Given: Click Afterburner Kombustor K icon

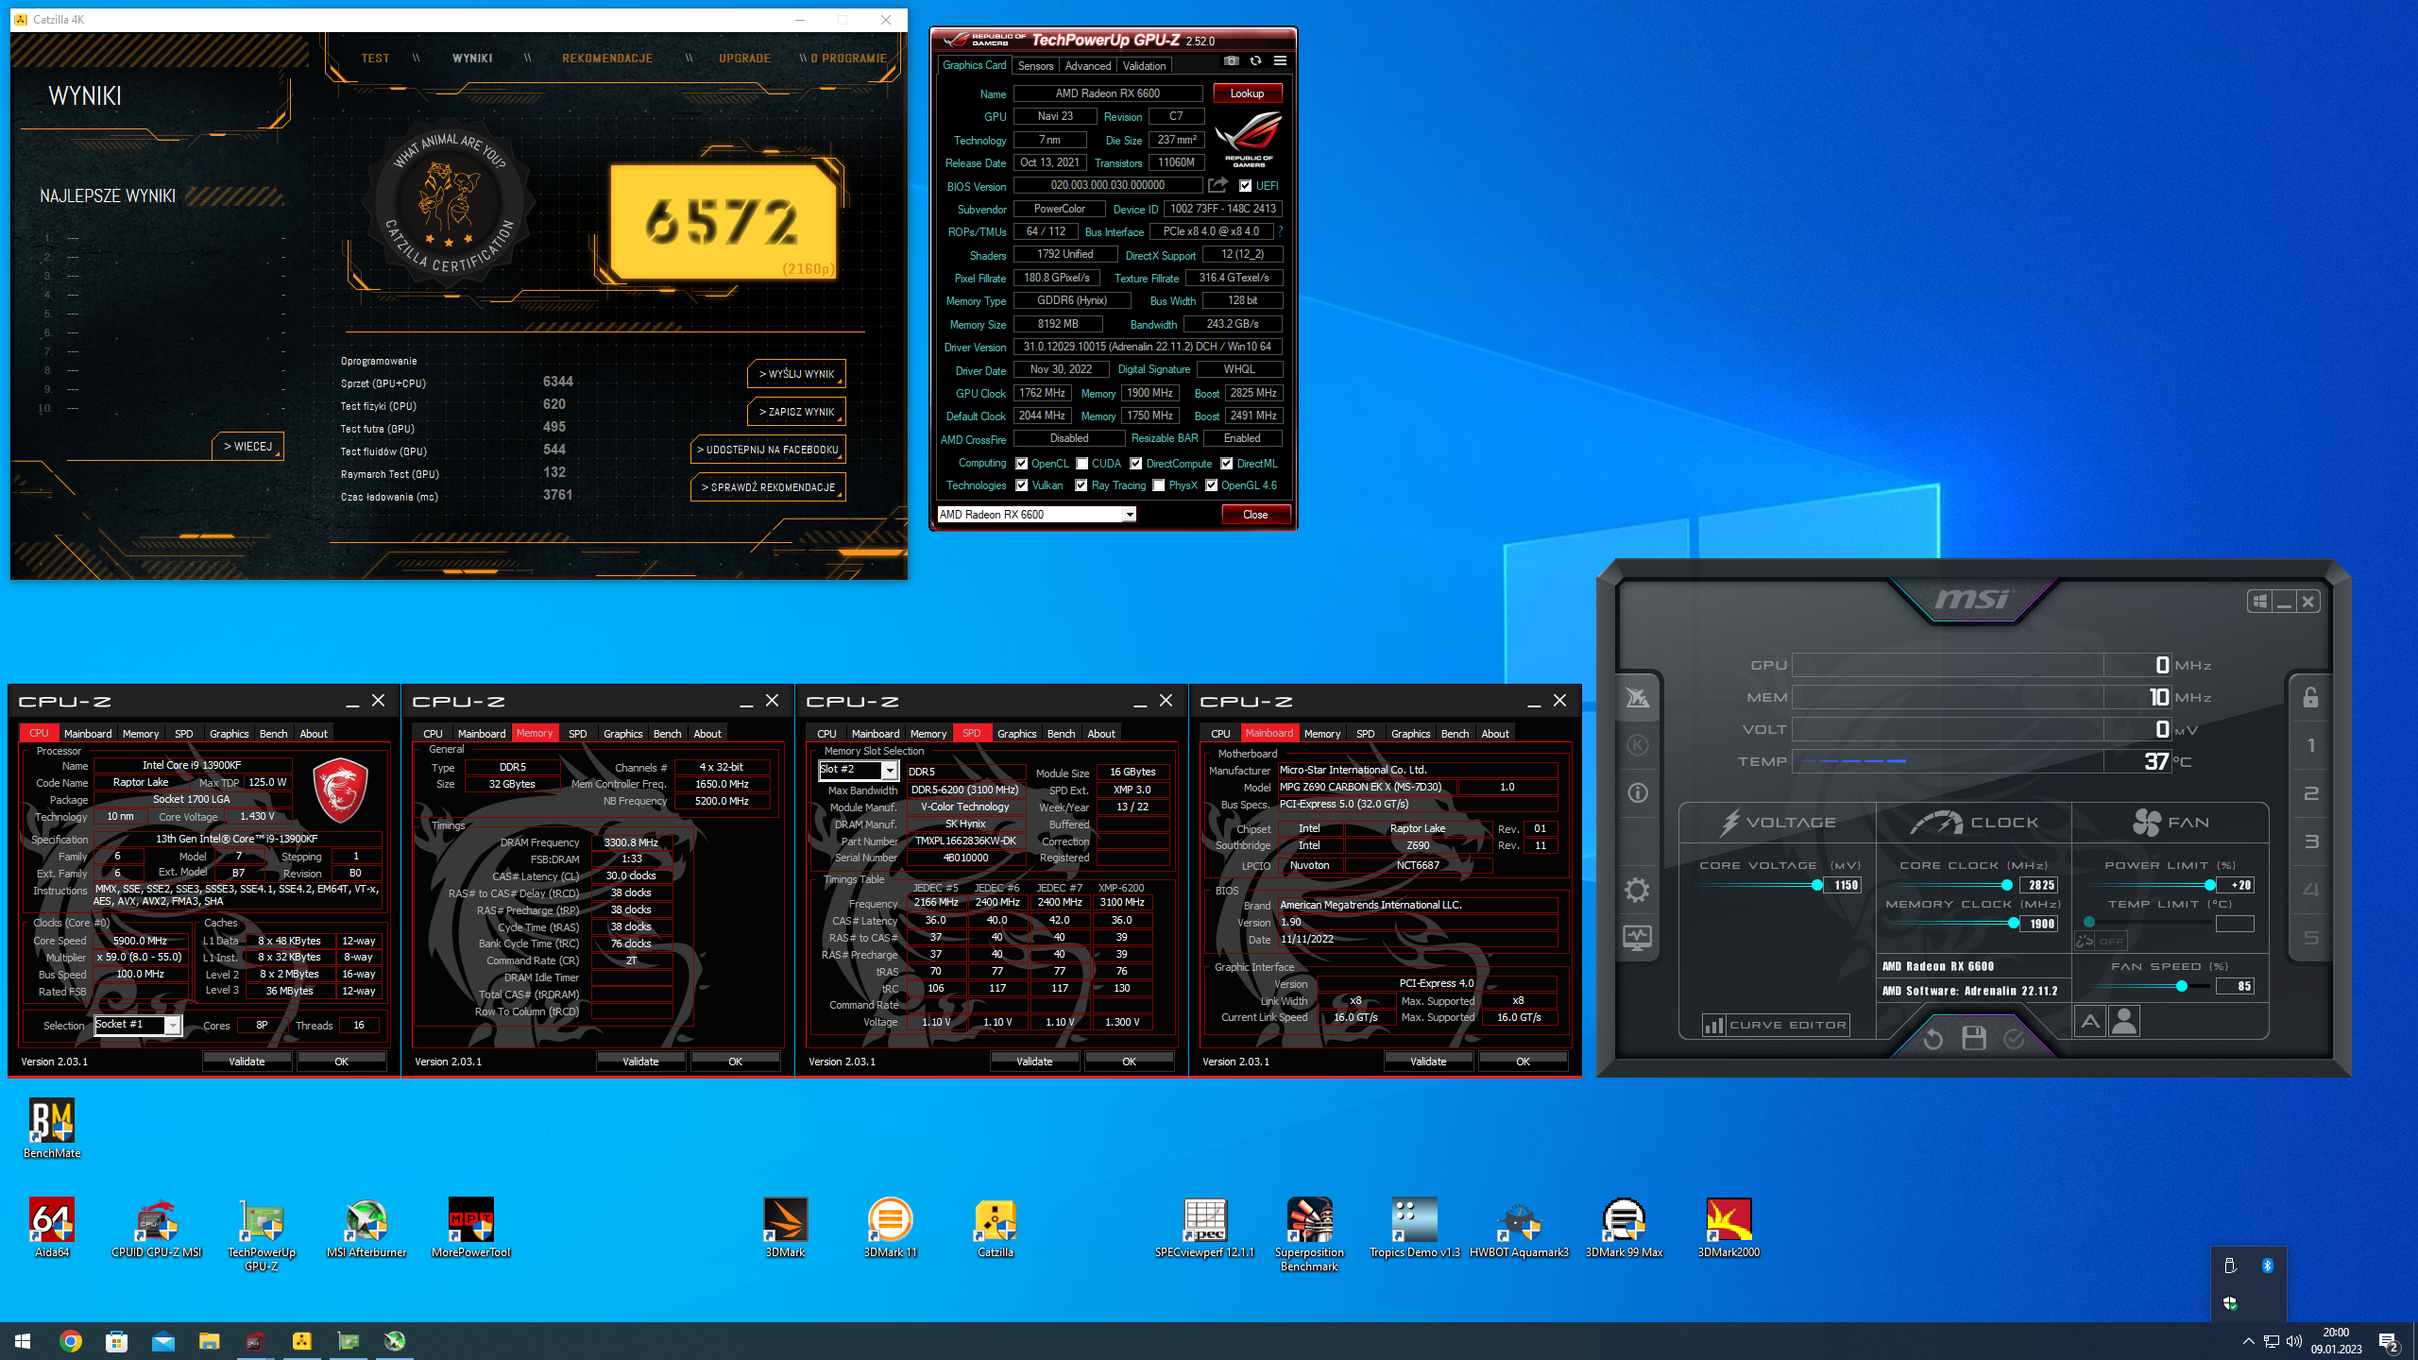Looking at the screenshot, I should pos(1637,745).
